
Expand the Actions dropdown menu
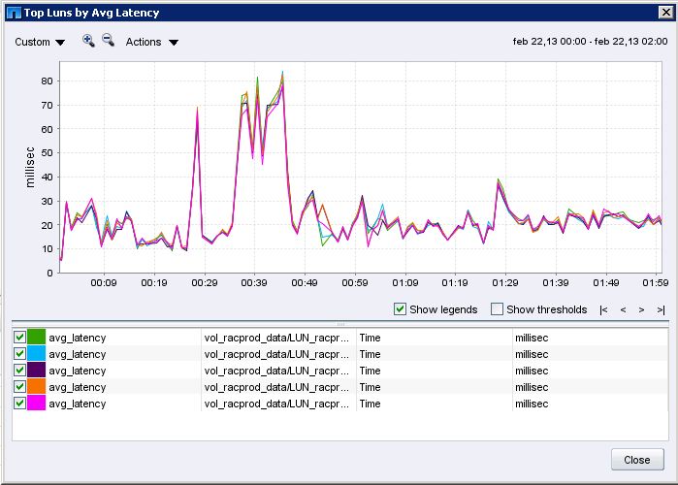click(152, 42)
